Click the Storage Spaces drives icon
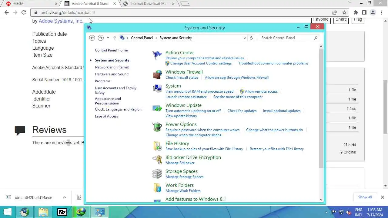This screenshot has height=218, width=388. tap(157, 174)
